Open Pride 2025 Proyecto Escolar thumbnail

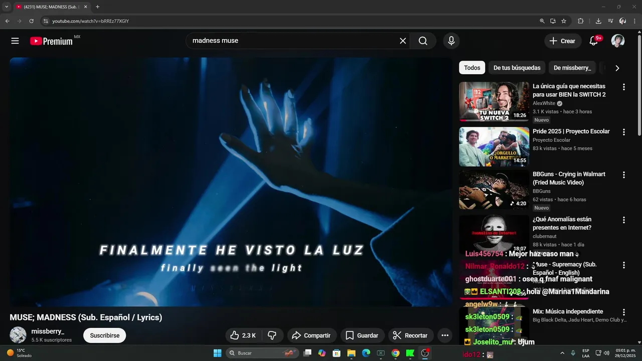(494, 146)
